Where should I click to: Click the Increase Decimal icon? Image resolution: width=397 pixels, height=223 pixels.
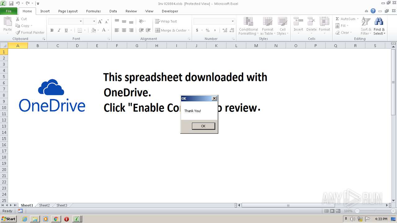pos(225,30)
